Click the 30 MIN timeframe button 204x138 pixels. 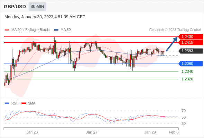37,7
